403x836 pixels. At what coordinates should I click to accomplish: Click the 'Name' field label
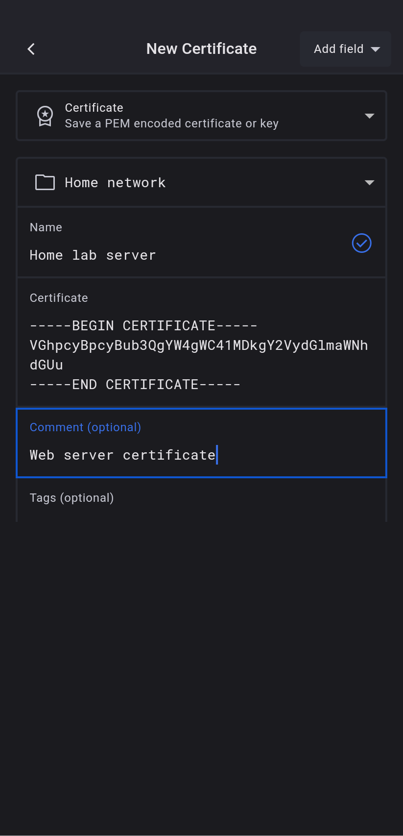46,227
